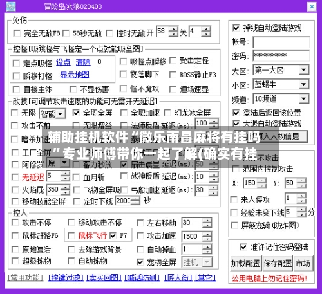
Task: Increase the 攻击加速 1500 spinner value
Action: click(207, 234)
